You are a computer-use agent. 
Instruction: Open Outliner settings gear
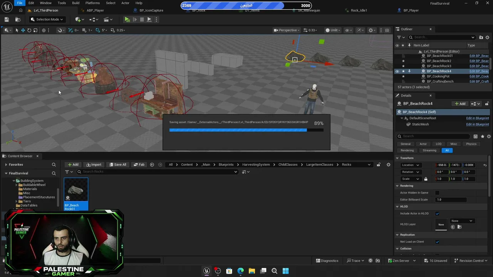tap(488, 37)
